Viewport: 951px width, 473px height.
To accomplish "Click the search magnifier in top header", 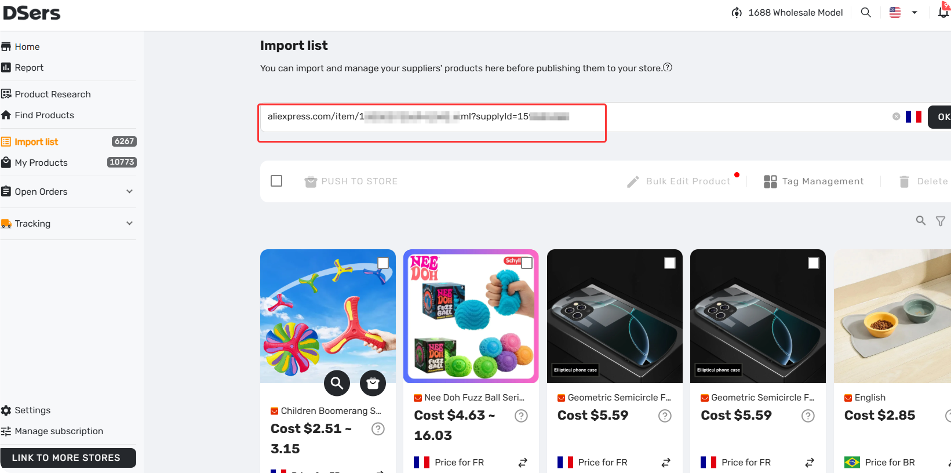I will pos(866,12).
